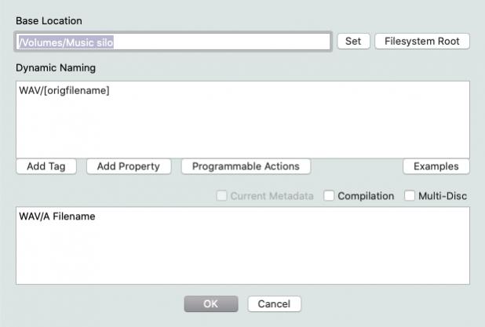Click the Dynamic Naming heading label
The width and height of the screenshot is (485, 327).
point(56,68)
